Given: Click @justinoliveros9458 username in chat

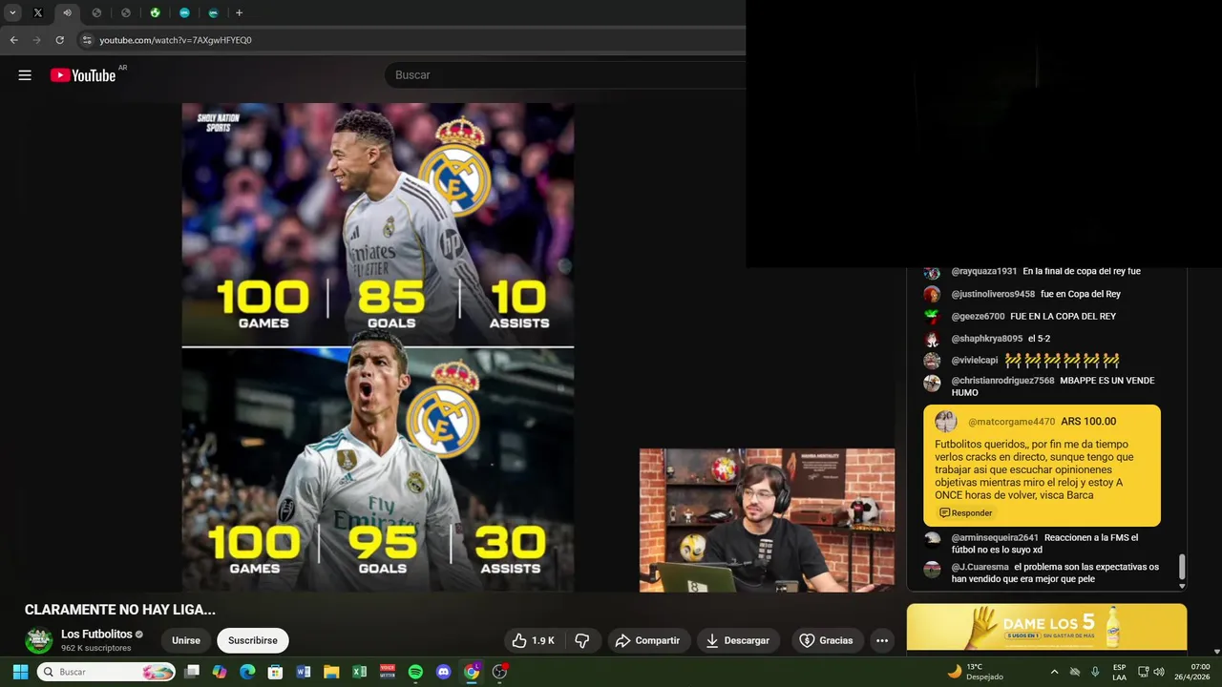Looking at the screenshot, I should click(x=993, y=294).
